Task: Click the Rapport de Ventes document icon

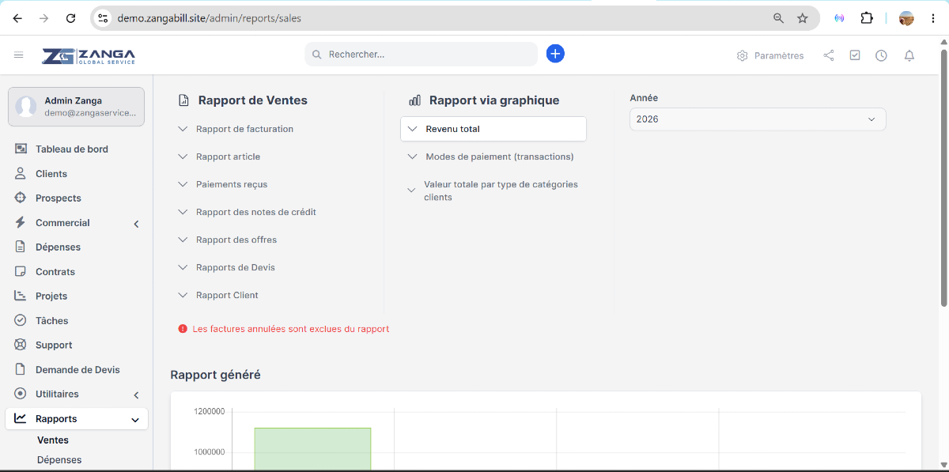Action: point(183,100)
